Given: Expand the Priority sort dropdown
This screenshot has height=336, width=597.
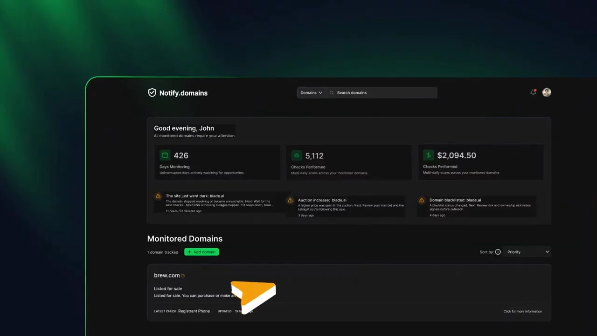Looking at the screenshot, I should [528, 252].
